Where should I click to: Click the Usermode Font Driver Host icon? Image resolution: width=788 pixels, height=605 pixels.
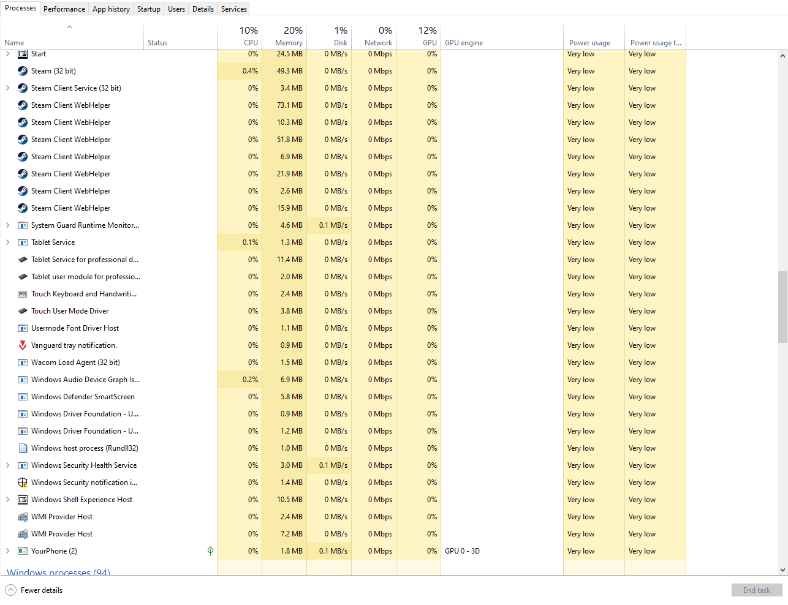pos(23,328)
